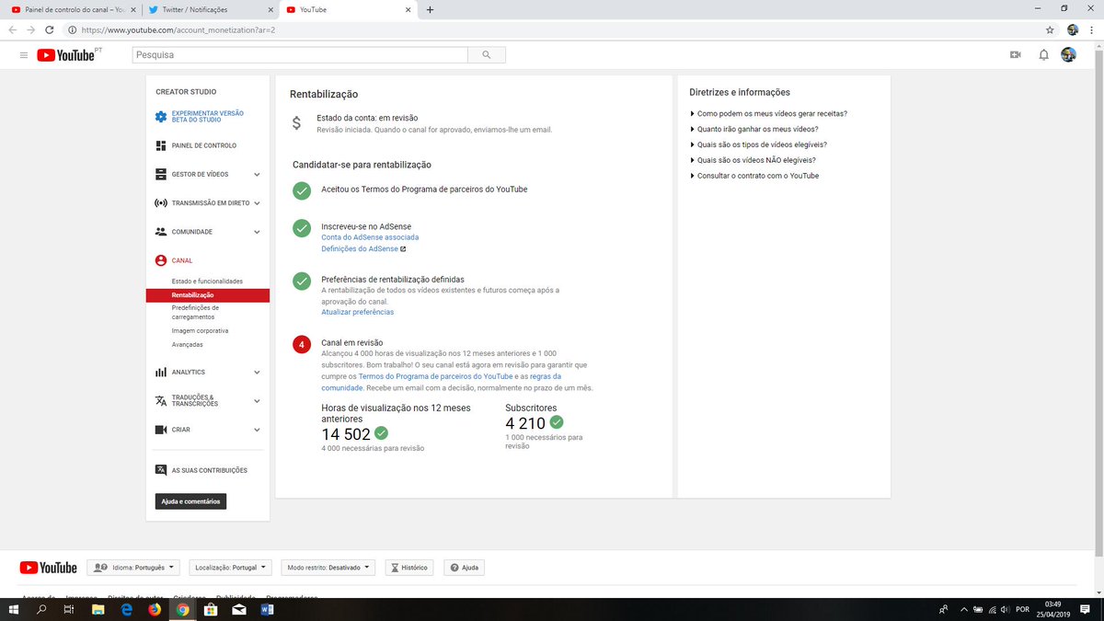Click the browser address bar URL
1104x621 pixels.
pos(179,29)
